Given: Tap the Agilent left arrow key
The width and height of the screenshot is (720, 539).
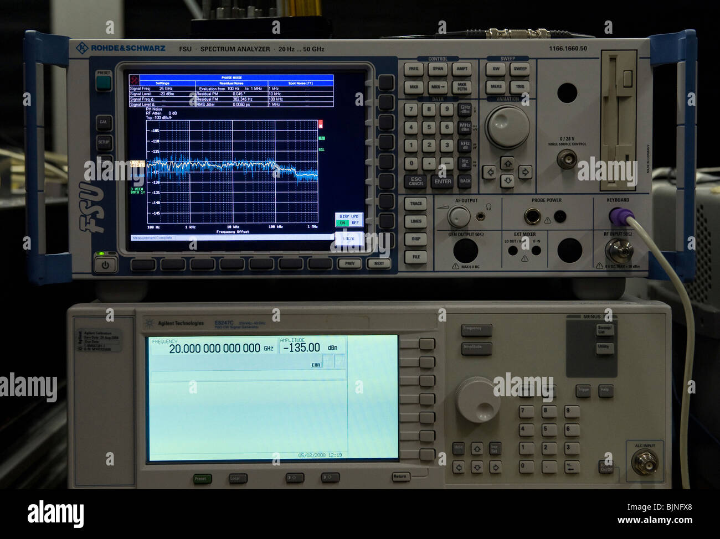Looking at the screenshot, I should tap(459, 467).
